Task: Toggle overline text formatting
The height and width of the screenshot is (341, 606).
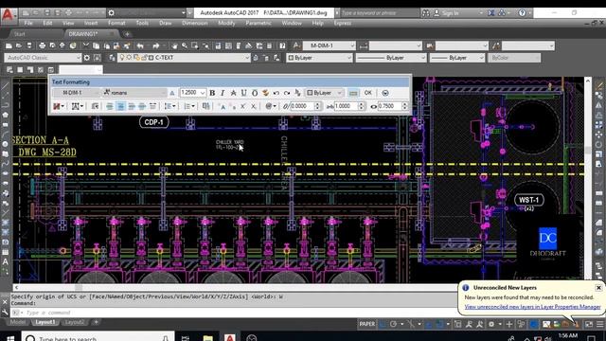Action: 255,93
